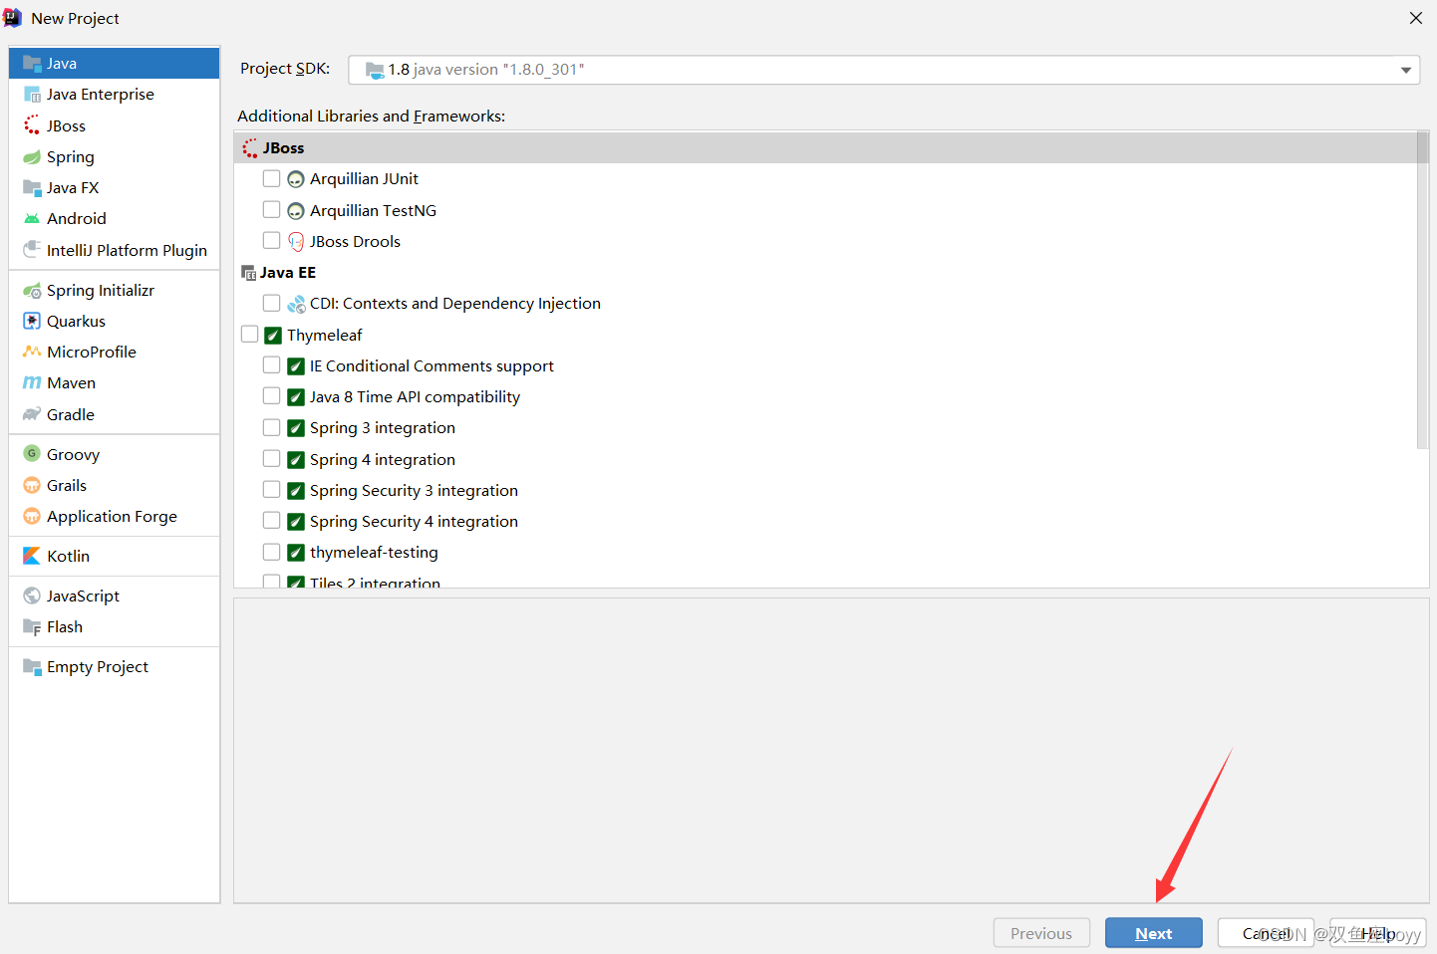The height and width of the screenshot is (954, 1437).
Task: Select Java Enterprise project type
Action: pyautogui.click(x=115, y=94)
